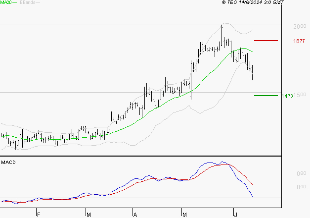Click the highest price bar near 2000
This screenshot has width=310, height=218.
point(222,36)
